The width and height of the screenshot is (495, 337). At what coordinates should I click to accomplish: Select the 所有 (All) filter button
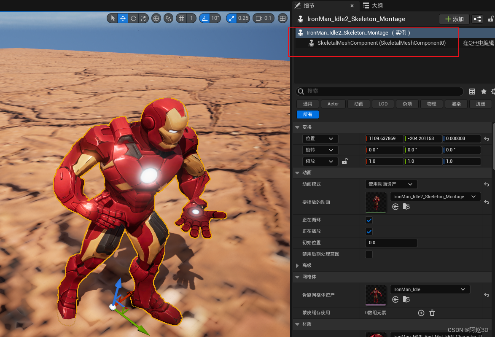click(x=308, y=114)
